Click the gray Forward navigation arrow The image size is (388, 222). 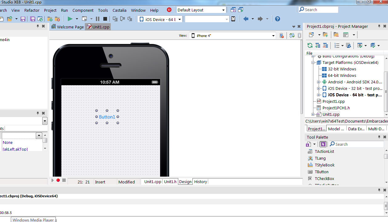tap(260, 19)
